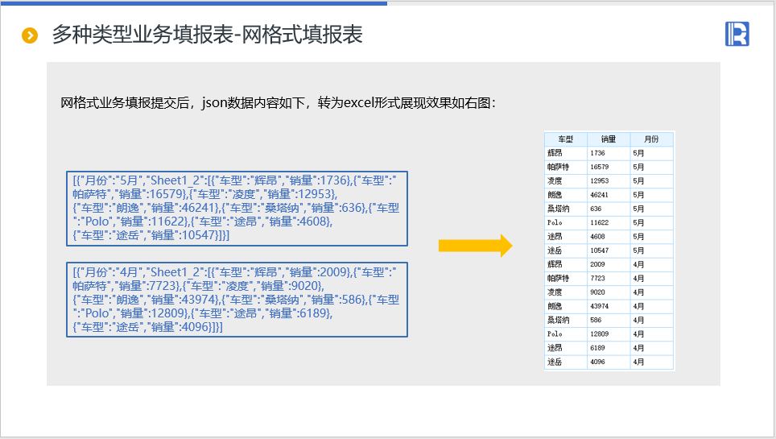
Task: Click the cell with value 12809
Action: [608, 334]
